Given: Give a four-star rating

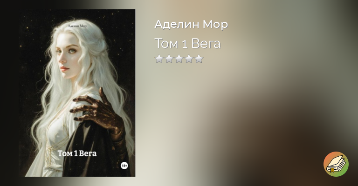Looking at the screenshot, I should point(189,59).
